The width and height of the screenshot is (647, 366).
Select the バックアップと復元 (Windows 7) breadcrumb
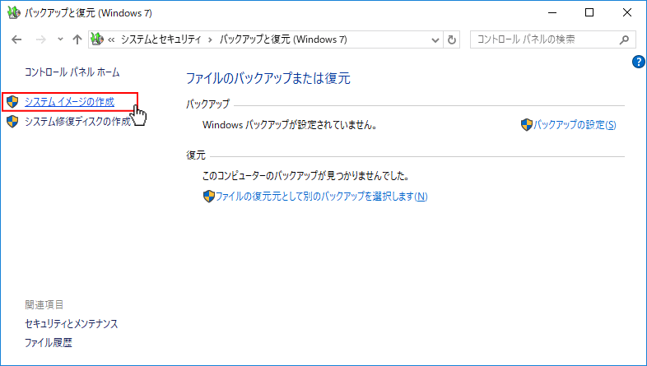point(283,39)
